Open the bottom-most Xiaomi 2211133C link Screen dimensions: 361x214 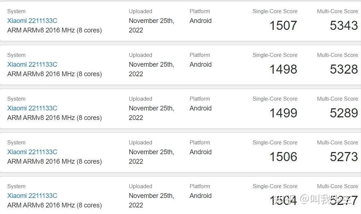pyautogui.click(x=32, y=196)
